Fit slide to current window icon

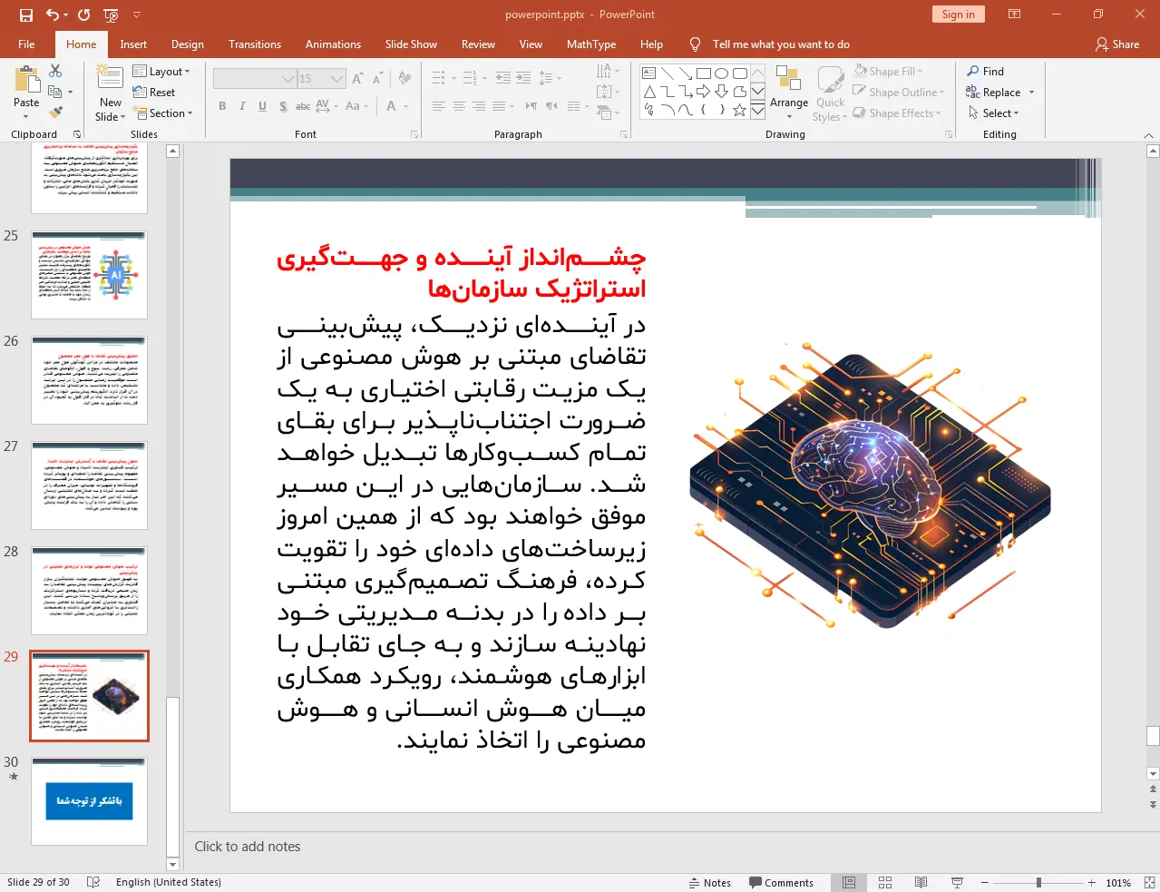(1149, 882)
